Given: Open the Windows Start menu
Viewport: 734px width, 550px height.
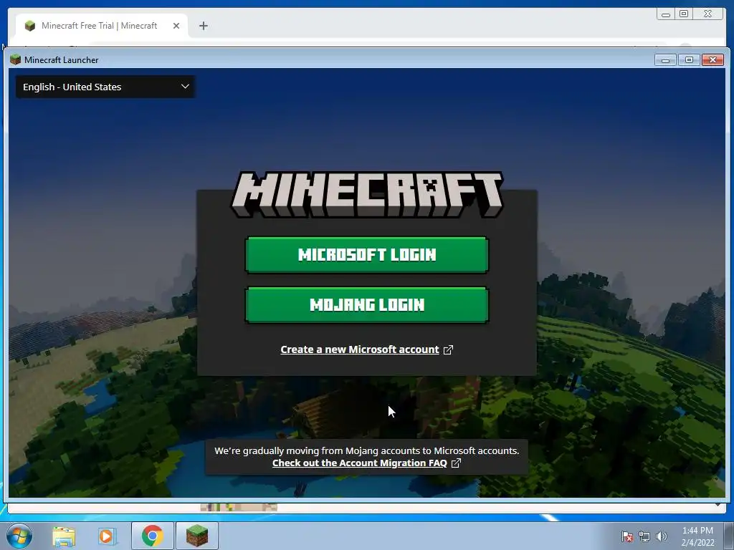Looking at the screenshot, I should (19, 536).
